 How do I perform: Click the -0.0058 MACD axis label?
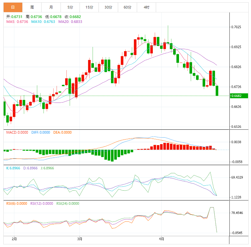pyautogui.click(x=237, y=162)
